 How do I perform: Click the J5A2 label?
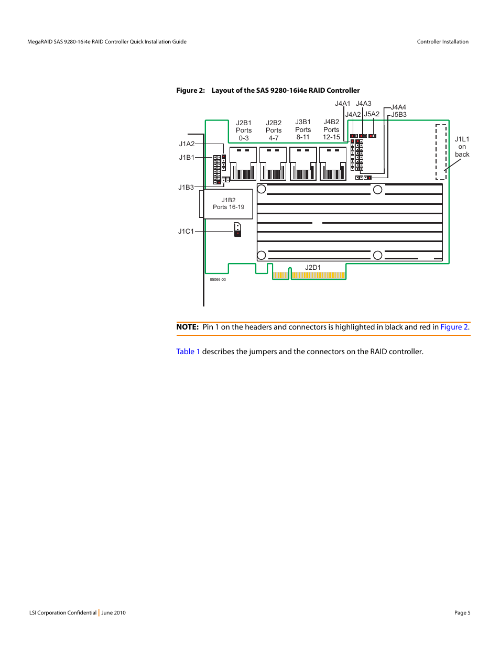click(x=372, y=114)
